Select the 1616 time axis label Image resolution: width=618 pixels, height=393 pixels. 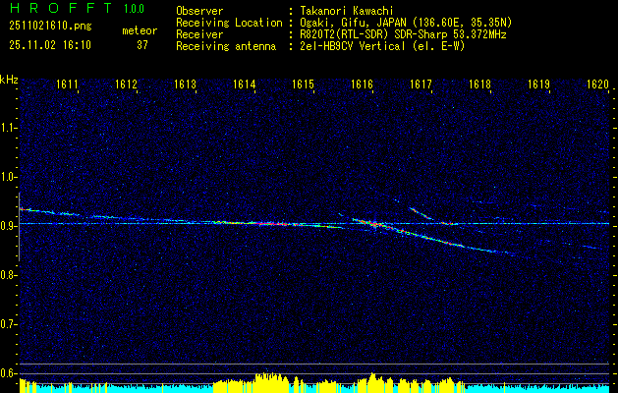(362, 85)
